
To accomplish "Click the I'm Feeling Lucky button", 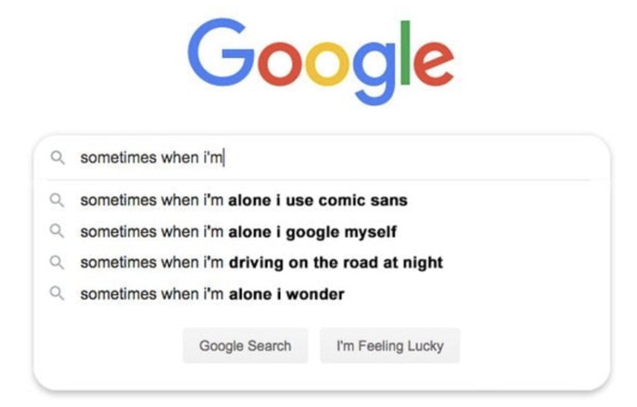I will pos(390,346).
